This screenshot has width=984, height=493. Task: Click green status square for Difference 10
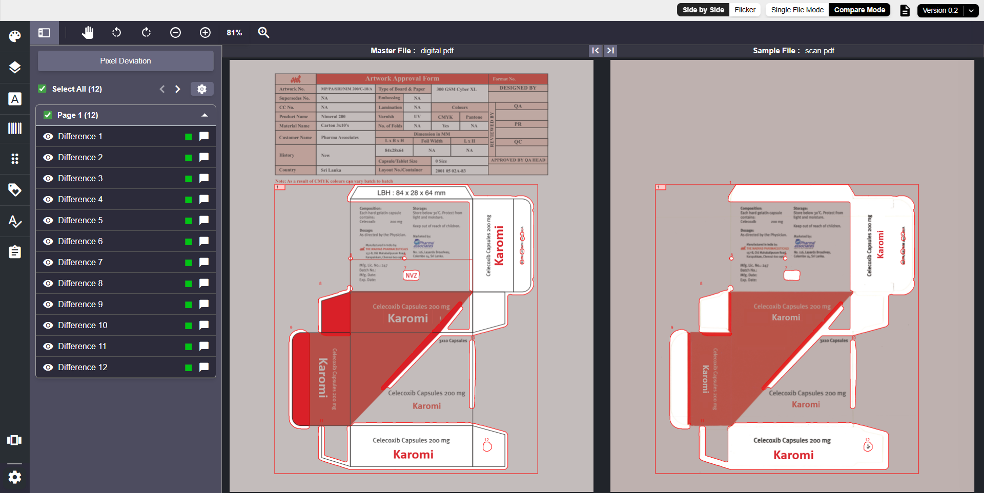pos(189,326)
